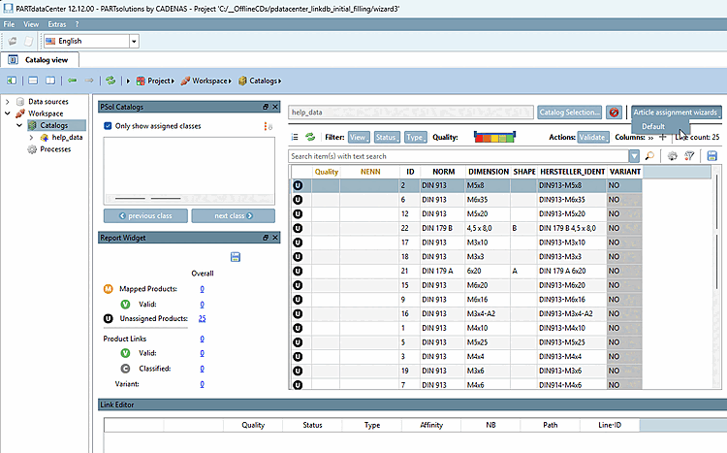This screenshot has height=453, width=727.
Task: Click the Quality color bar indicator
Action: (494, 137)
